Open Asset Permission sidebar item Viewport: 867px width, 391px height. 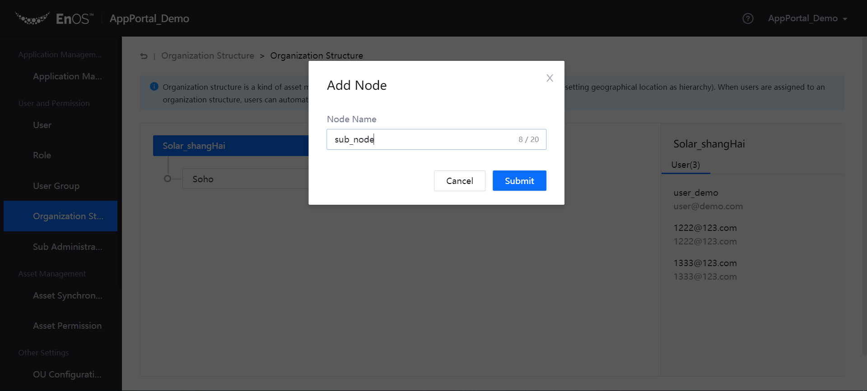[67, 326]
